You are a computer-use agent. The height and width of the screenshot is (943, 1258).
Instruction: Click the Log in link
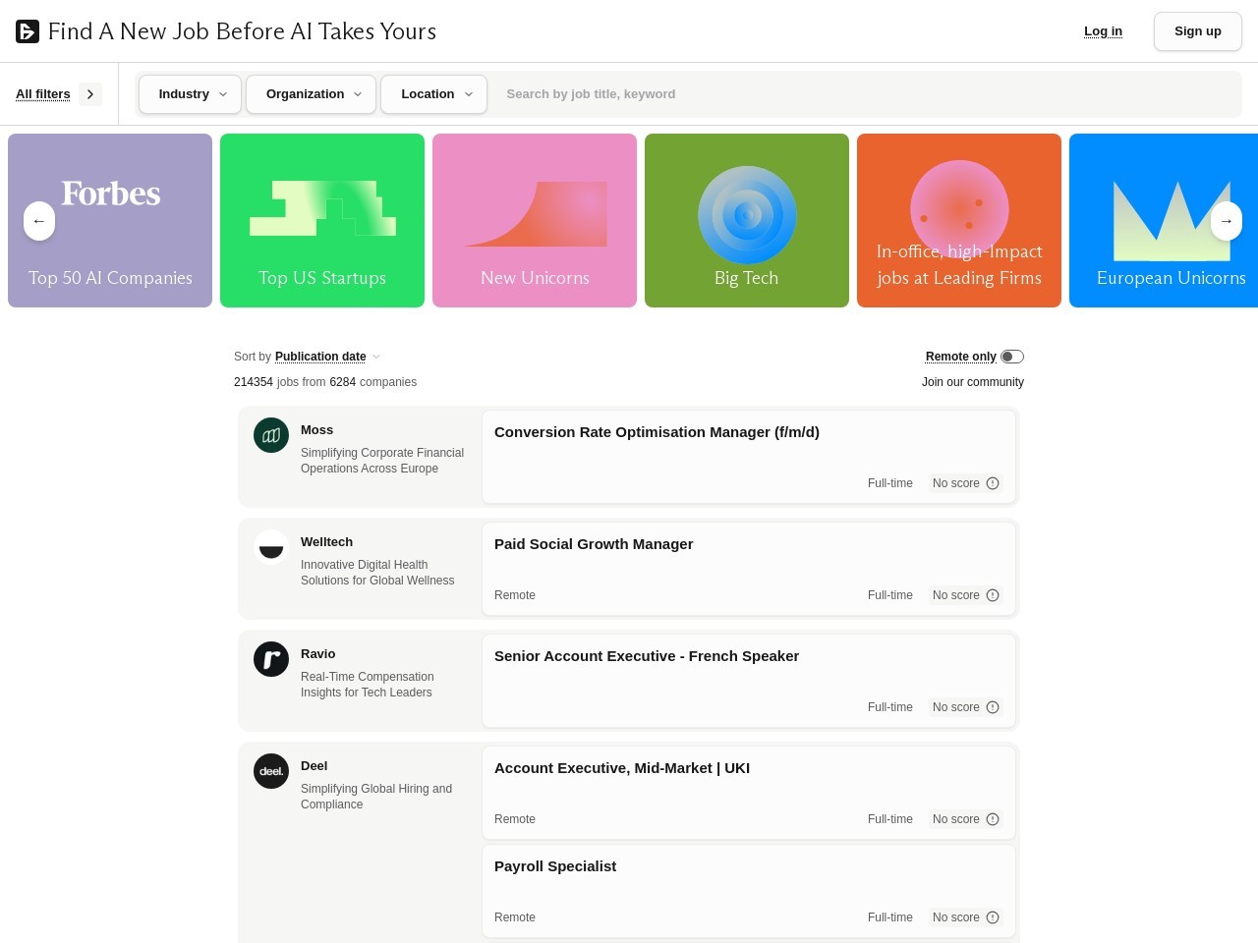click(x=1103, y=31)
